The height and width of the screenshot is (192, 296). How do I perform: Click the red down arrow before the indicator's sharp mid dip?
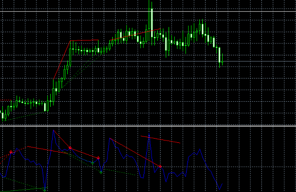coord(98,158)
